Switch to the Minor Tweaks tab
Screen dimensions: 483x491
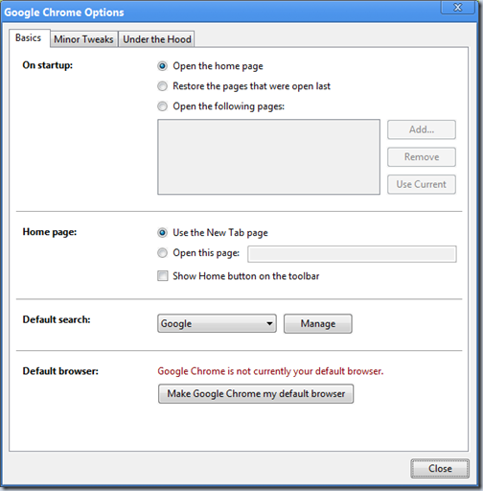click(x=83, y=39)
